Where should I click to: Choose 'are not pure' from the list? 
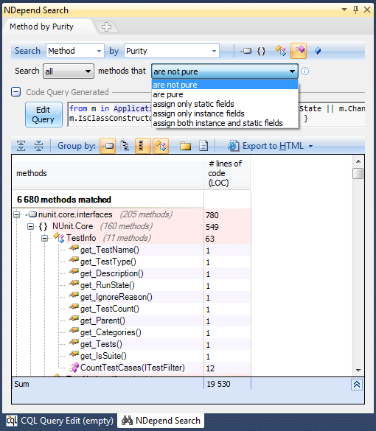pyautogui.click(x=225, y=85)
